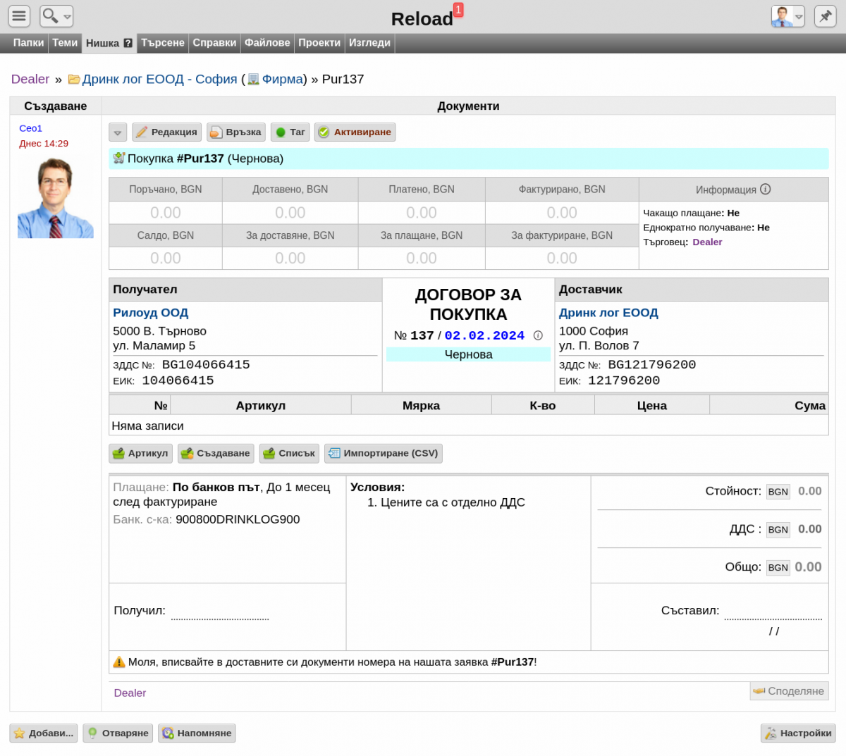The image size is (846, 756).
Task: Click the Рилоуд ООД recipient link
Action: point(150,313)
